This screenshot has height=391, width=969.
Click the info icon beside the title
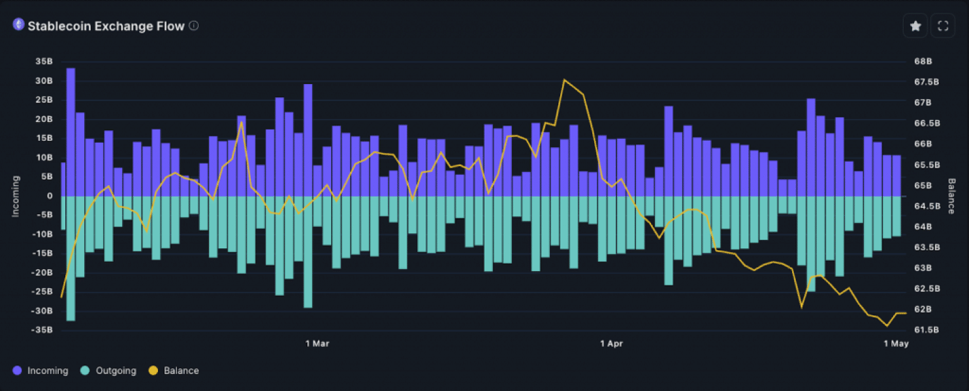(194, 25)
